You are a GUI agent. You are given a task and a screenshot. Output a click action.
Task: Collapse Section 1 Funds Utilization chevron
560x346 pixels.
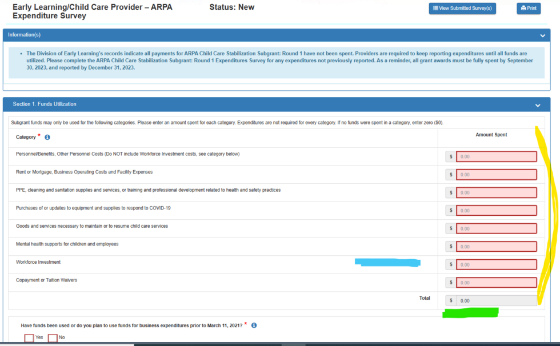[x=538, y=106]
